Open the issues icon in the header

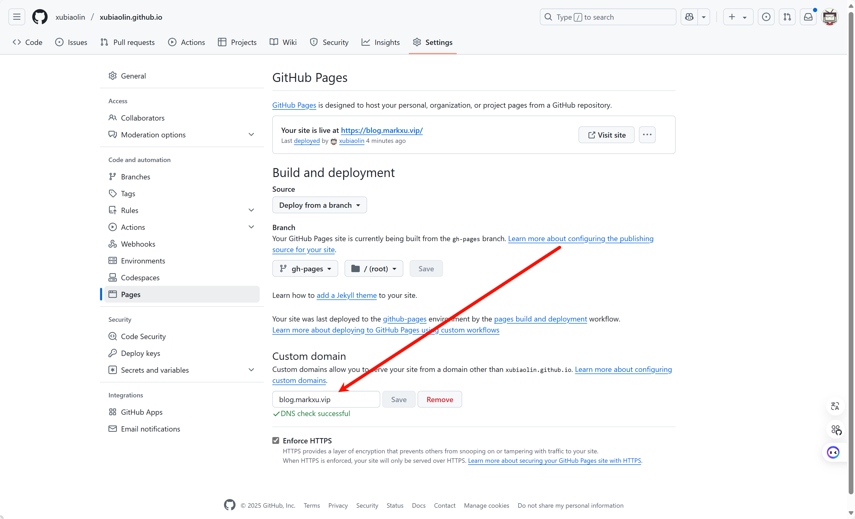(x=766, y=17)
